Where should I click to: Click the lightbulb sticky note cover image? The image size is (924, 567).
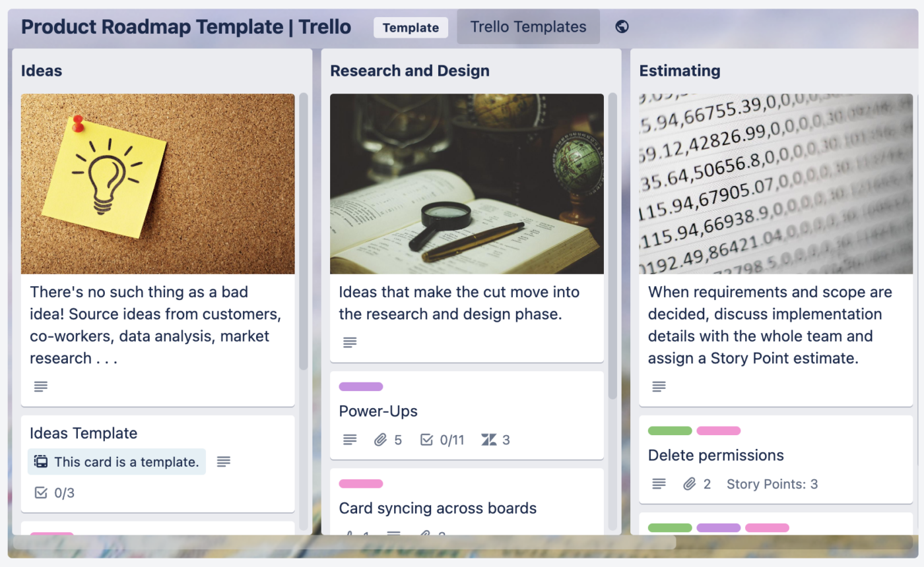(158, 183)
